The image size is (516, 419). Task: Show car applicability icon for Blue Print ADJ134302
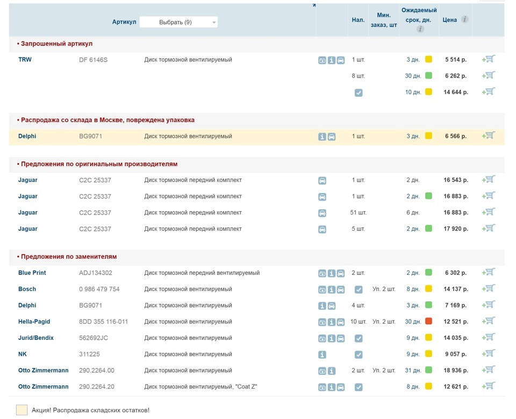(x=341, y=273)
